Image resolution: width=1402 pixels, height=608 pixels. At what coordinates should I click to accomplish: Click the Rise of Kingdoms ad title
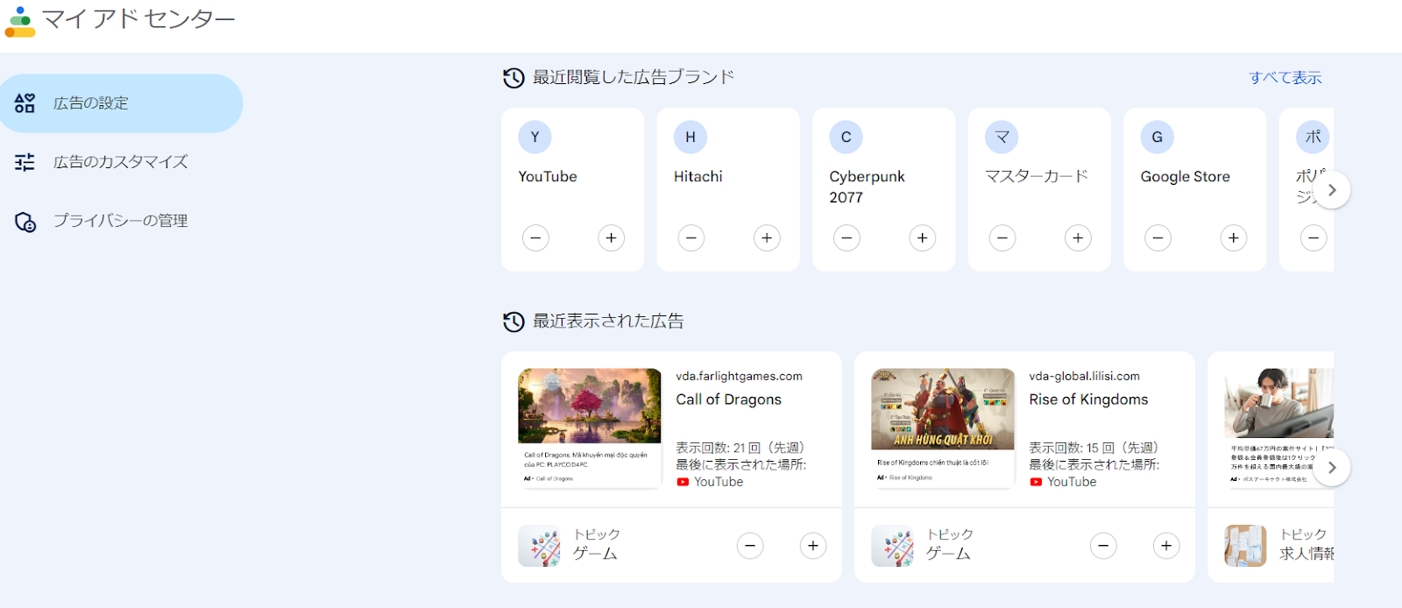1088,399
